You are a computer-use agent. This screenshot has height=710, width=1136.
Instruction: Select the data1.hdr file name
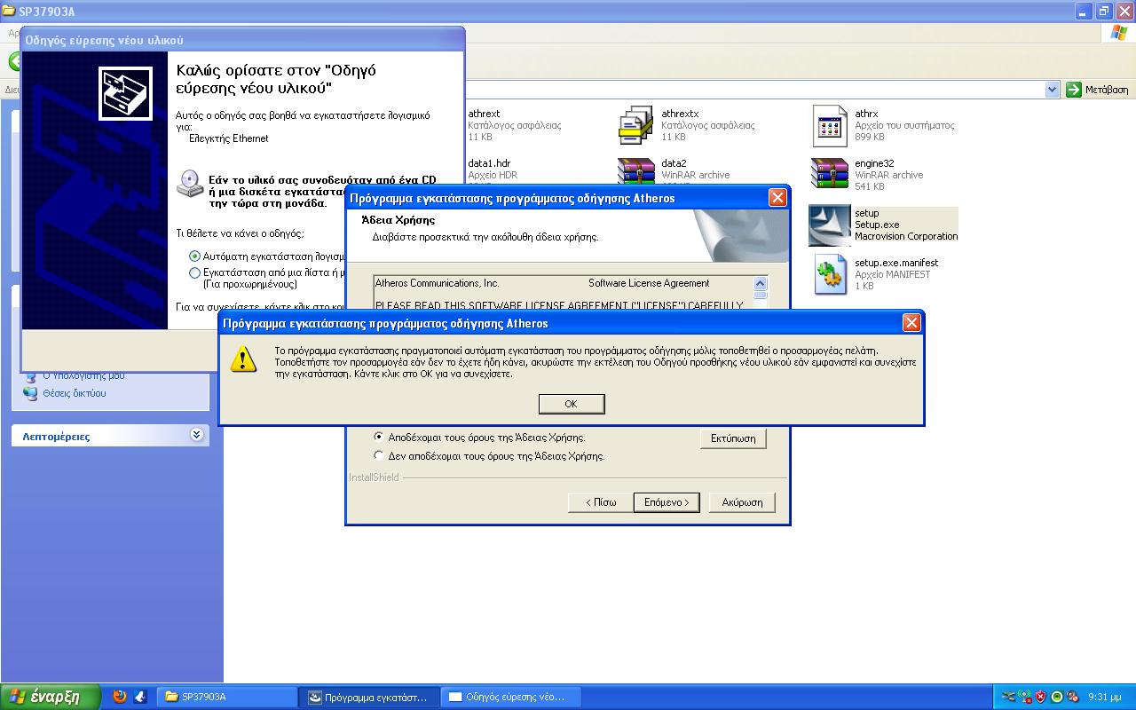[489, 163]
